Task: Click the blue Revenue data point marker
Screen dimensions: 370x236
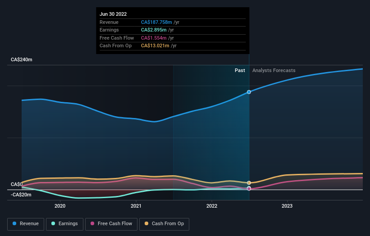Action: click(x=249, y=92)
